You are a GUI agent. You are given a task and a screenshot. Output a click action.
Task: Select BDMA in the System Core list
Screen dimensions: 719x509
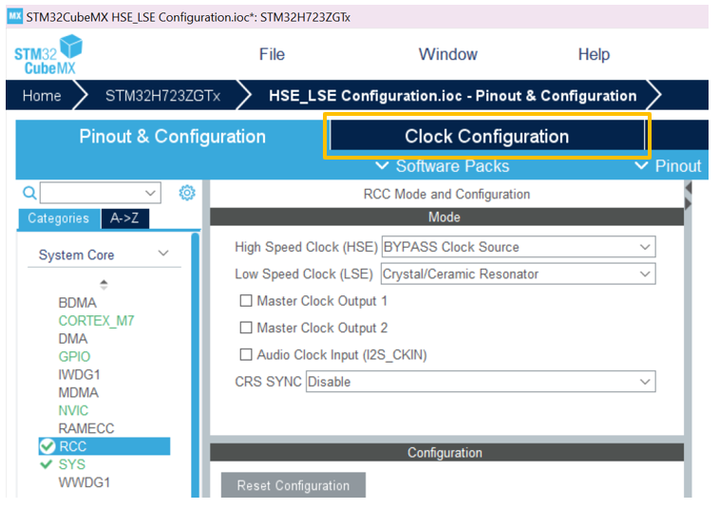pos(78,303)
